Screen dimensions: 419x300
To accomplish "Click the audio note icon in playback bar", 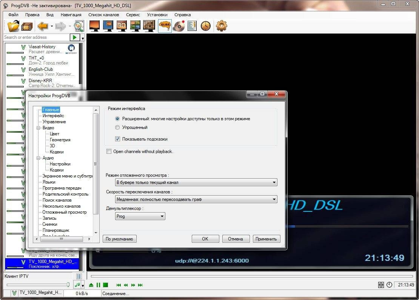I will pos(77,285).
